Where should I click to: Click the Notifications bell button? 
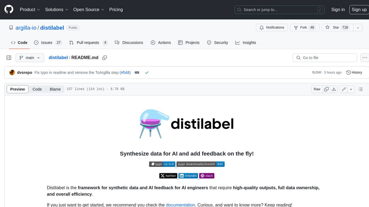272,28
